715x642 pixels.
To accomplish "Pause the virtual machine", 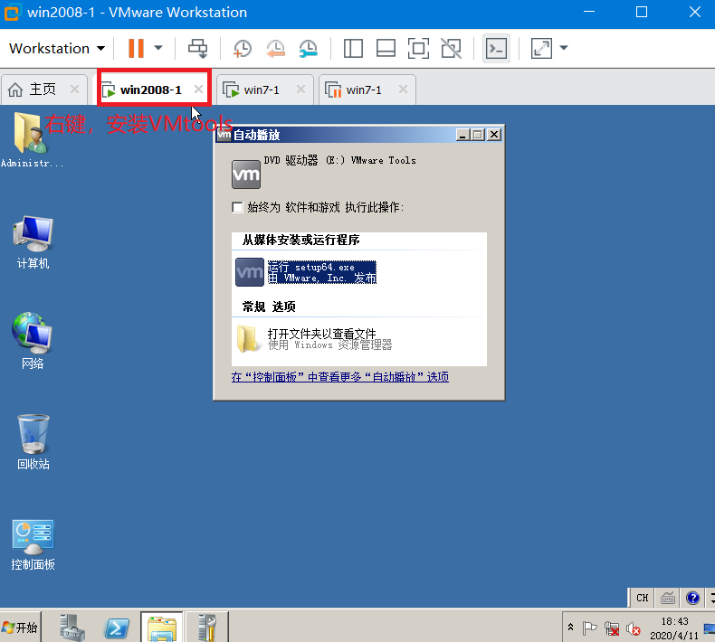I will click(136, 48).
